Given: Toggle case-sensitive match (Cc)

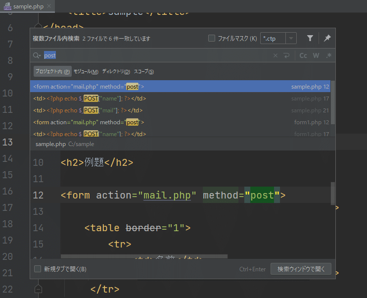Looking at the screenshot, I should pyautogui.click(x=303, y=55).
